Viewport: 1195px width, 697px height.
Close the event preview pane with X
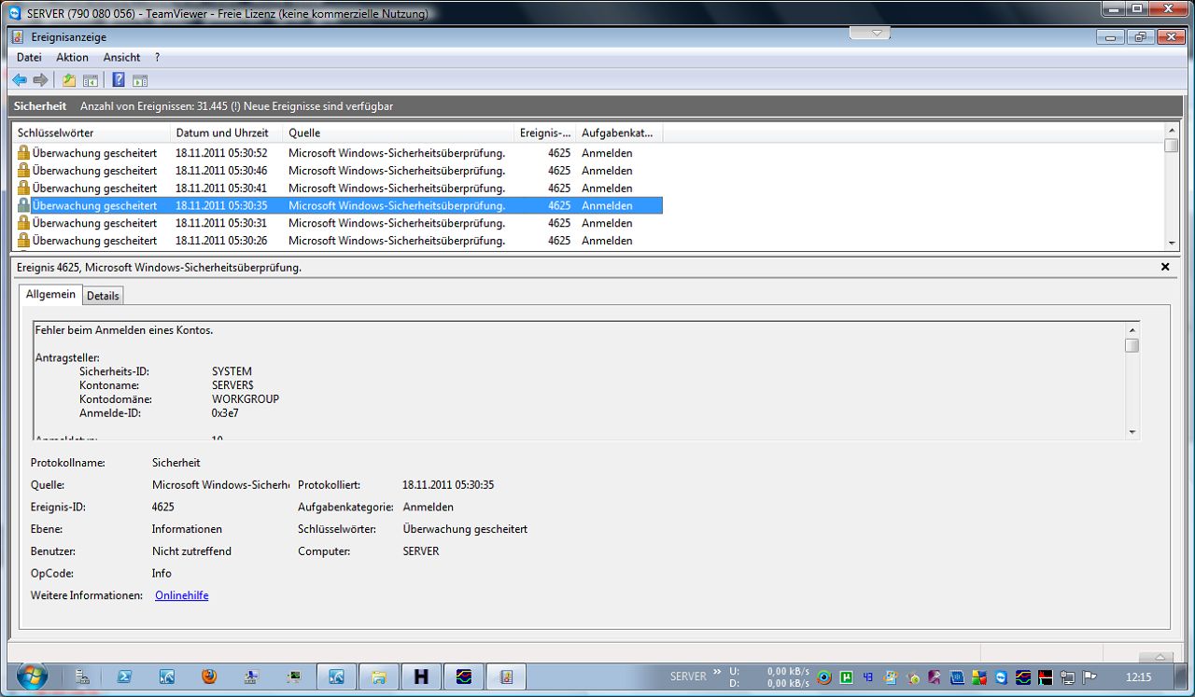point(1165,267)
